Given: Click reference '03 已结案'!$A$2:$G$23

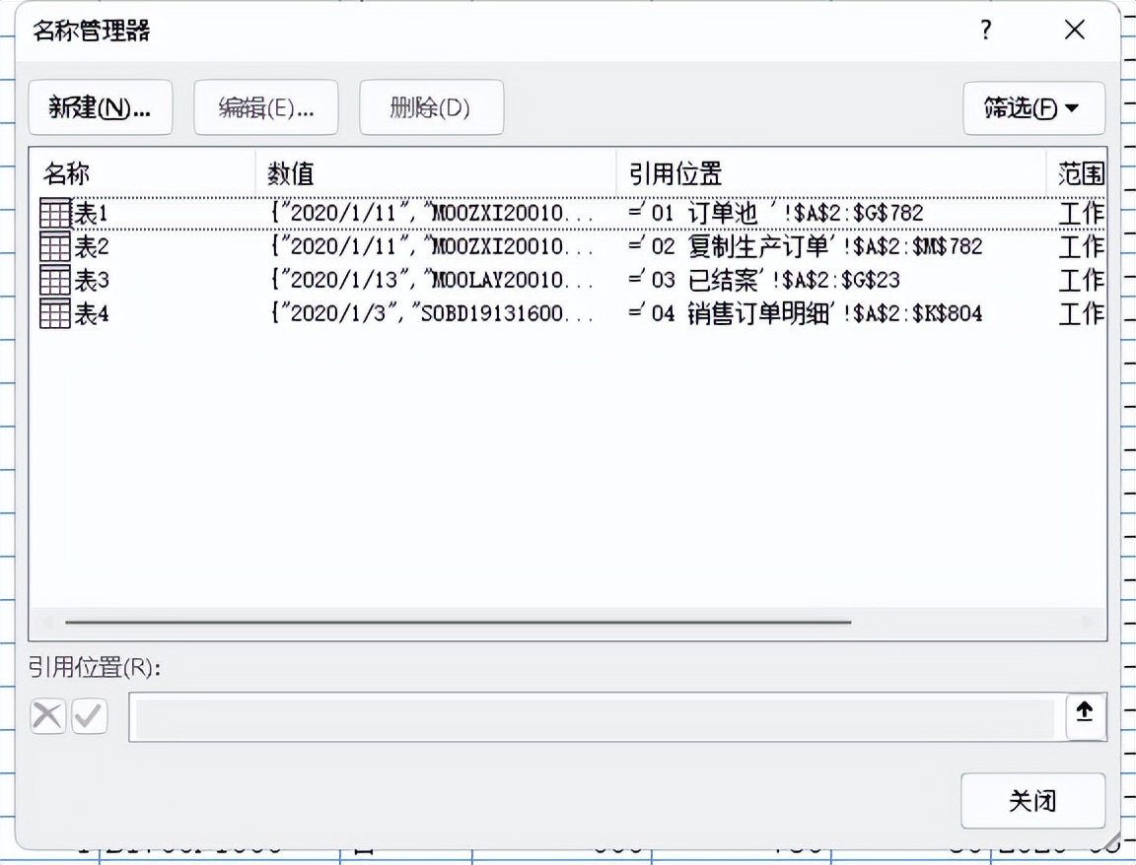Looking at the screenshot, I should pyautogui.click(x=764, y=280).
